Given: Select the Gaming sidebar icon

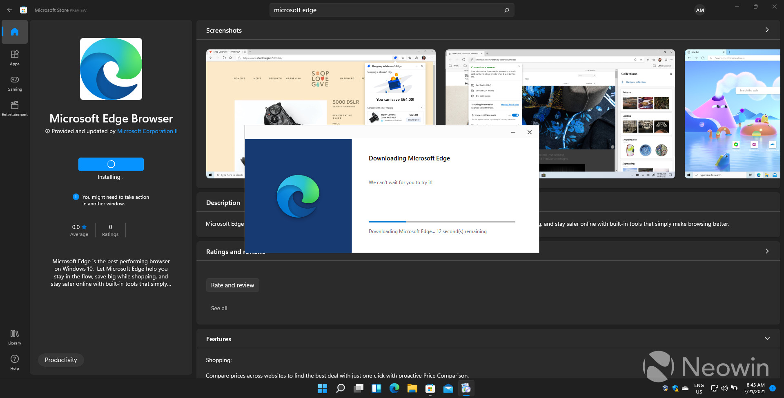Looking at the screenshot, I should tap(14, 83).
